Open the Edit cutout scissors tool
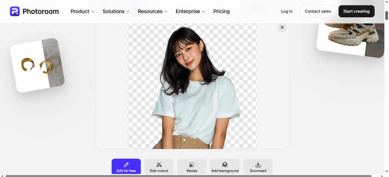This screenshot has height=177, width=389. pyautogui.click(x=159, y=167)
